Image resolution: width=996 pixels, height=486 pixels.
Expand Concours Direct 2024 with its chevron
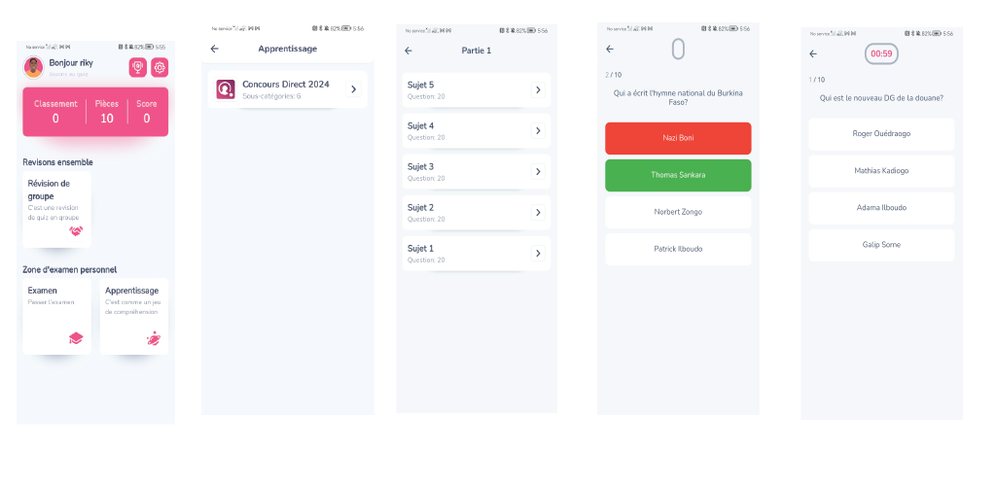[354, 89]
